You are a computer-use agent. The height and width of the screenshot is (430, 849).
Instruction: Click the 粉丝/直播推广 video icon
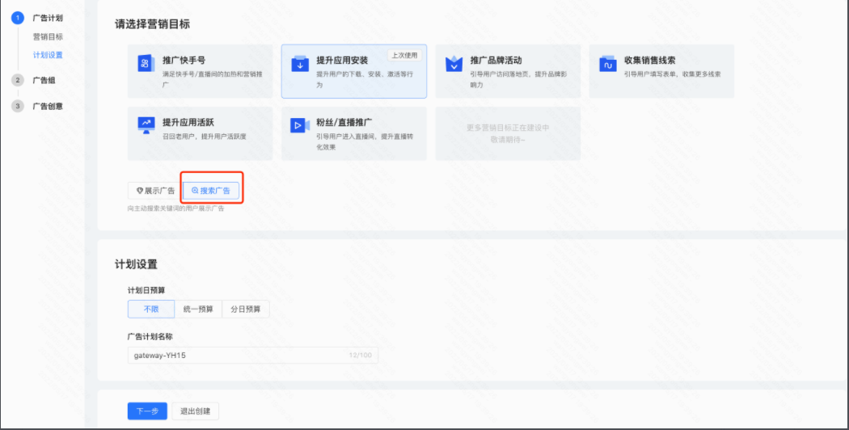click(x=299, y=125)
